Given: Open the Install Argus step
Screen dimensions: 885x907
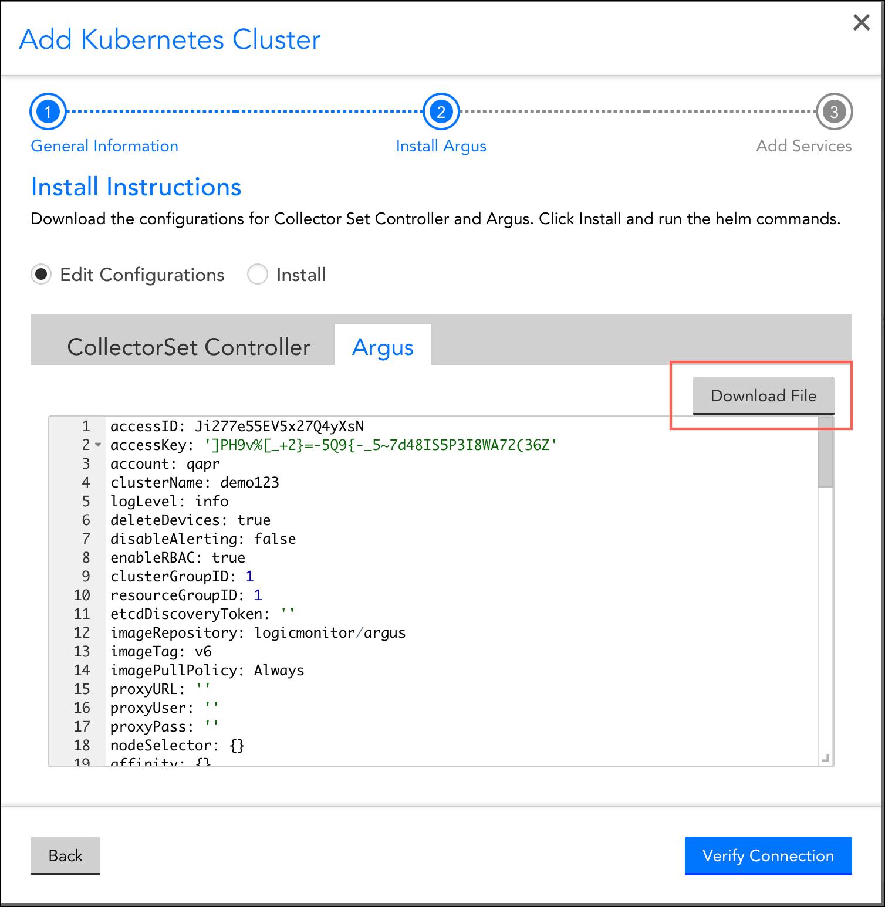Looking at the screenshot, I should (441, 145).
